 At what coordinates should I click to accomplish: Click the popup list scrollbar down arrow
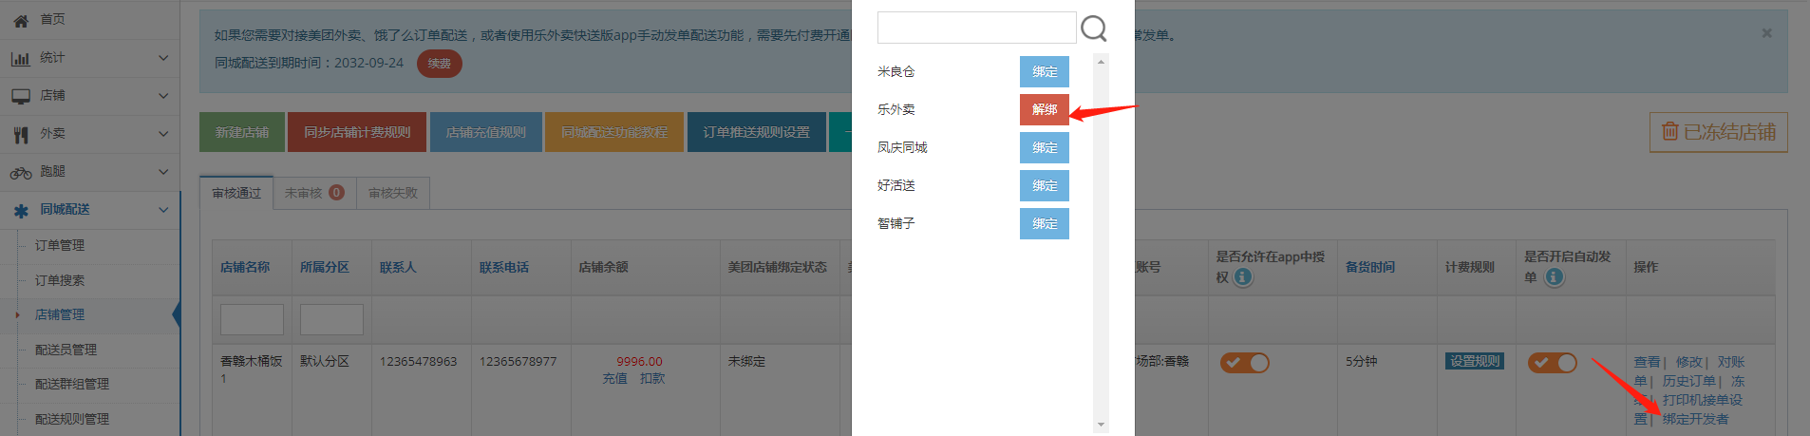pos(1101,425)
